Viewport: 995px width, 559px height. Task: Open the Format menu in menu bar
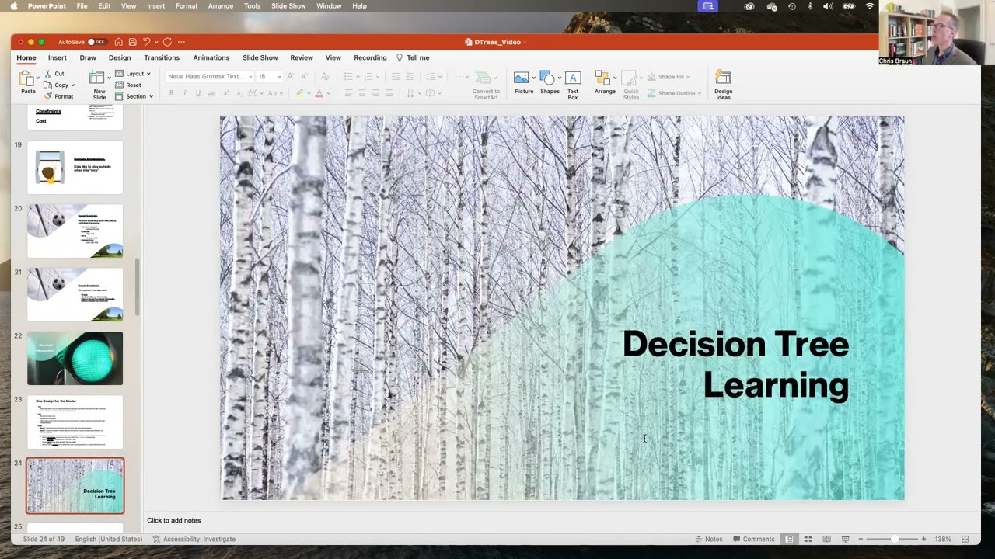[x=187, y=5]
